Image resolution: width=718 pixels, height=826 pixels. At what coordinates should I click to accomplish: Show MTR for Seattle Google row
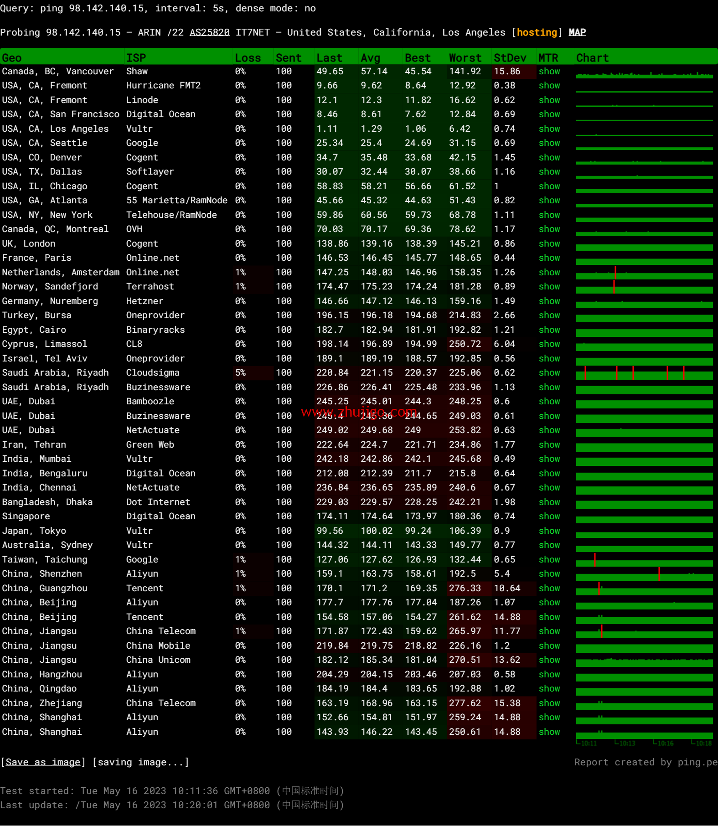point(549,143)
